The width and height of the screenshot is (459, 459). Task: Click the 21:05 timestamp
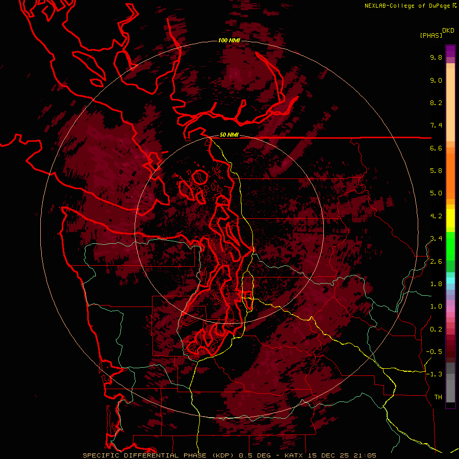point(365,455)
